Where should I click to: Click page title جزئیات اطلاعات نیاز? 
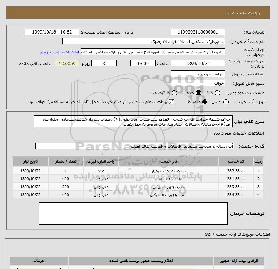242,13
